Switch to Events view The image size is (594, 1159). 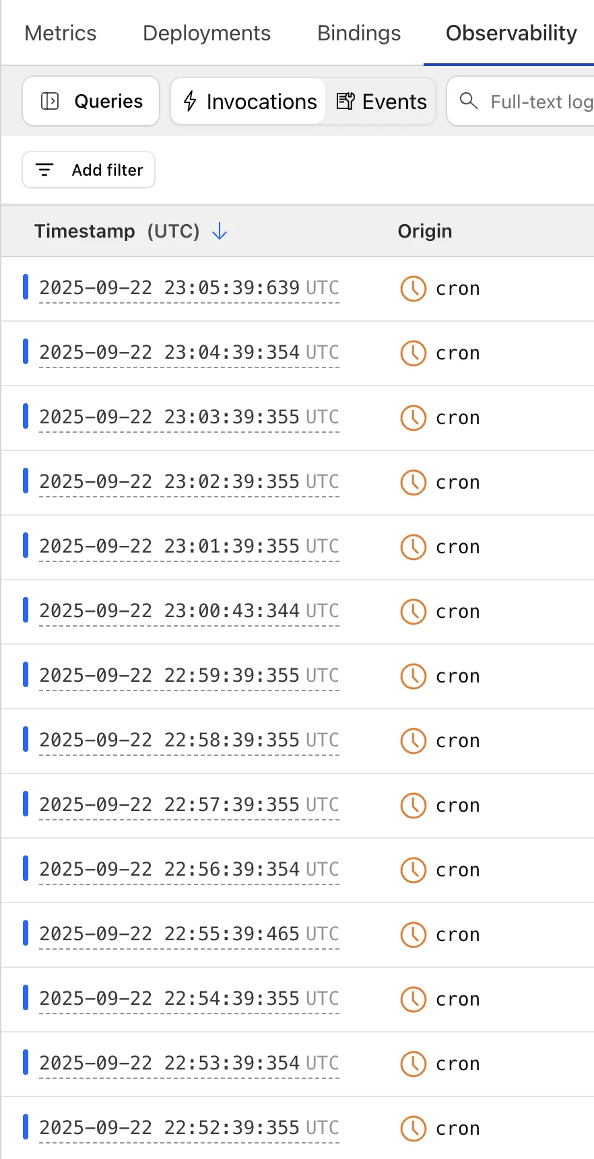pyautogui.click(x=382, y=101)
